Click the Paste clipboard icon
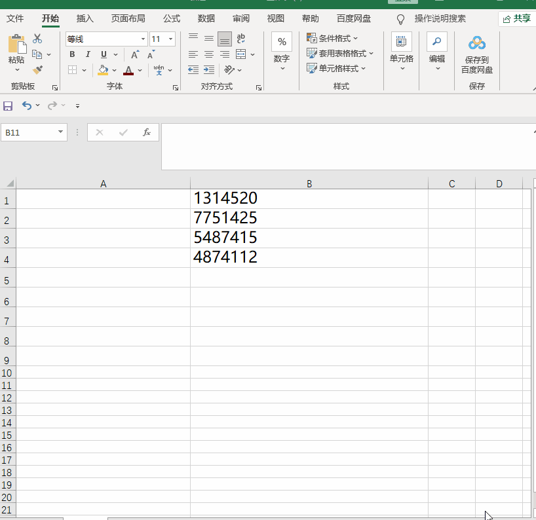Image resolution: width=536 pixels, height=520 pixels. pyautogui.click(x=17, y=44)
